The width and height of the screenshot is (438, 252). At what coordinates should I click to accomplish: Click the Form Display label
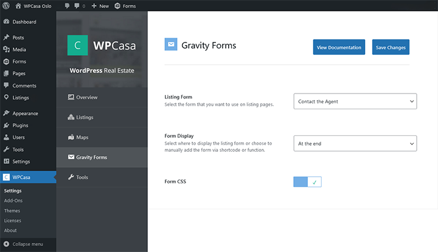(179, 136)
